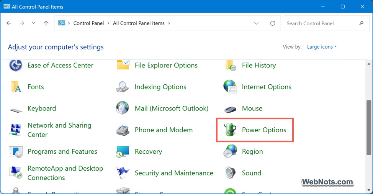Open the Fonts link
The width and height of the screenshot is (373, 194).
point(36,87)
